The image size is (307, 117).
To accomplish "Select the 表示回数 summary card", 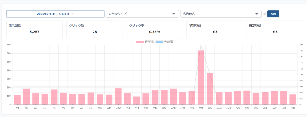I will point(34,30).
